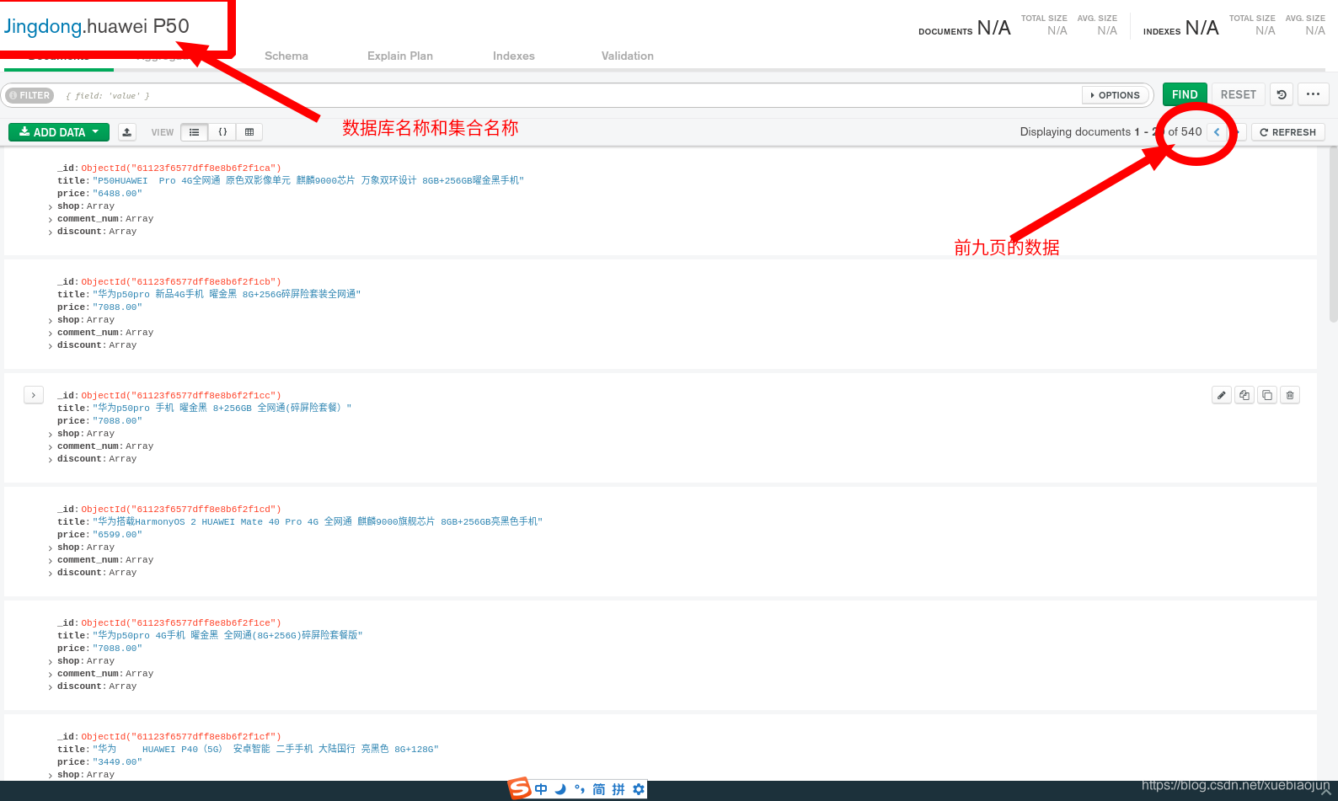Click the vertical scrollbar of the document list

click(x=1333, y=236)
